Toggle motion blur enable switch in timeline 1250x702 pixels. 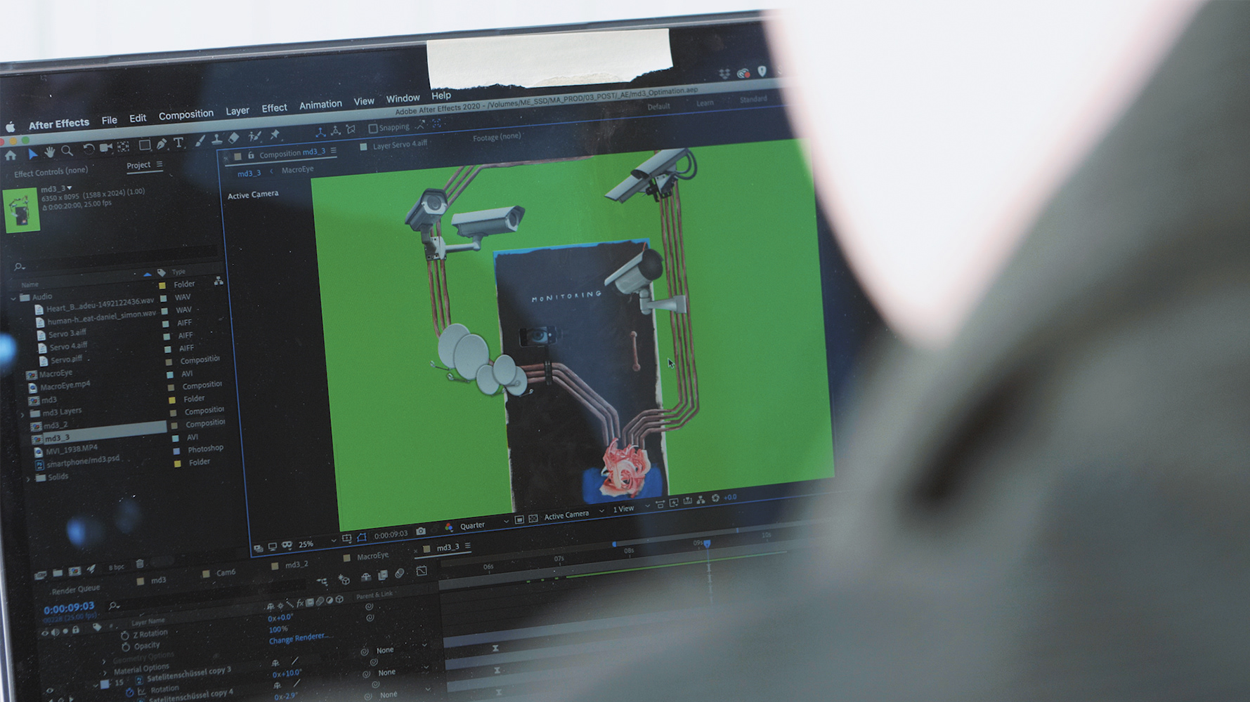399,574
